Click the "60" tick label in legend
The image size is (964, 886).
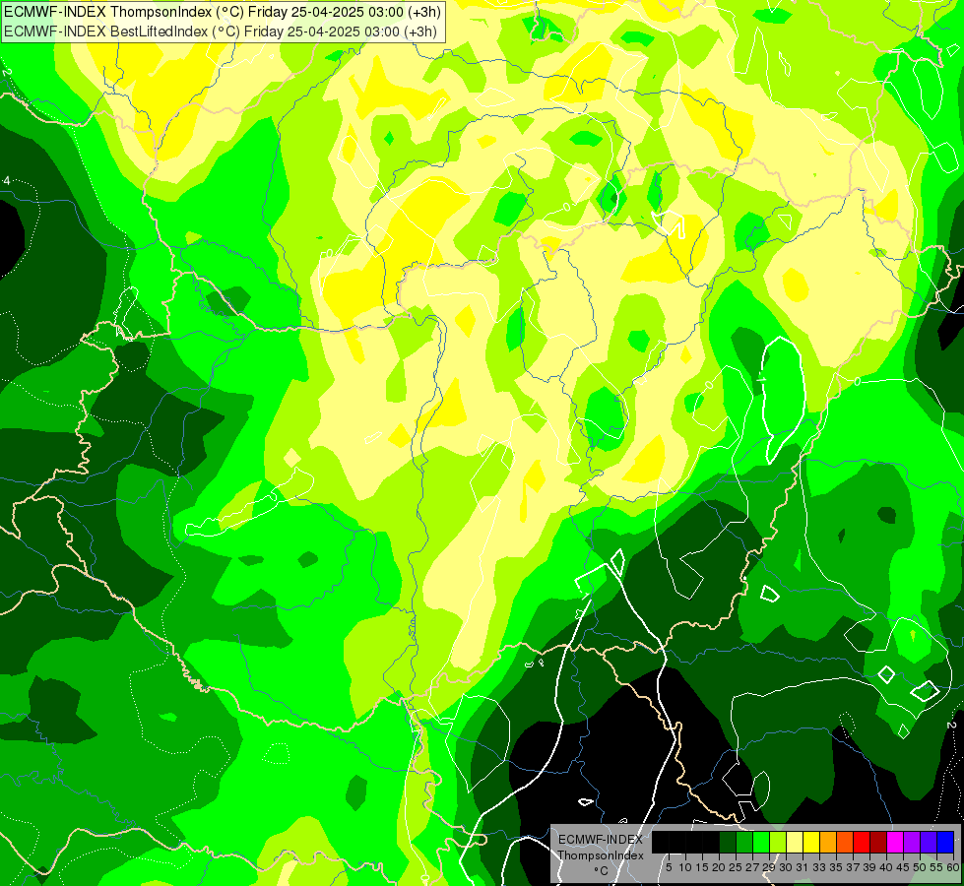pos(953,867)
